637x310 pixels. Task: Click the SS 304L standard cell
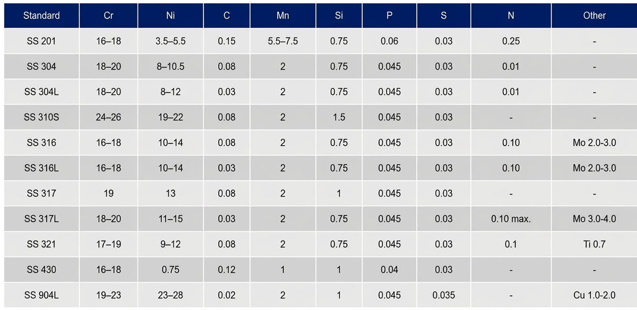pos(41,92)
